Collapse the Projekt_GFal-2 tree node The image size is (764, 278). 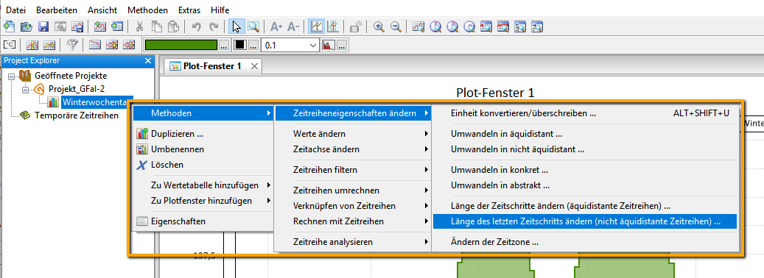tap(26, 90)
